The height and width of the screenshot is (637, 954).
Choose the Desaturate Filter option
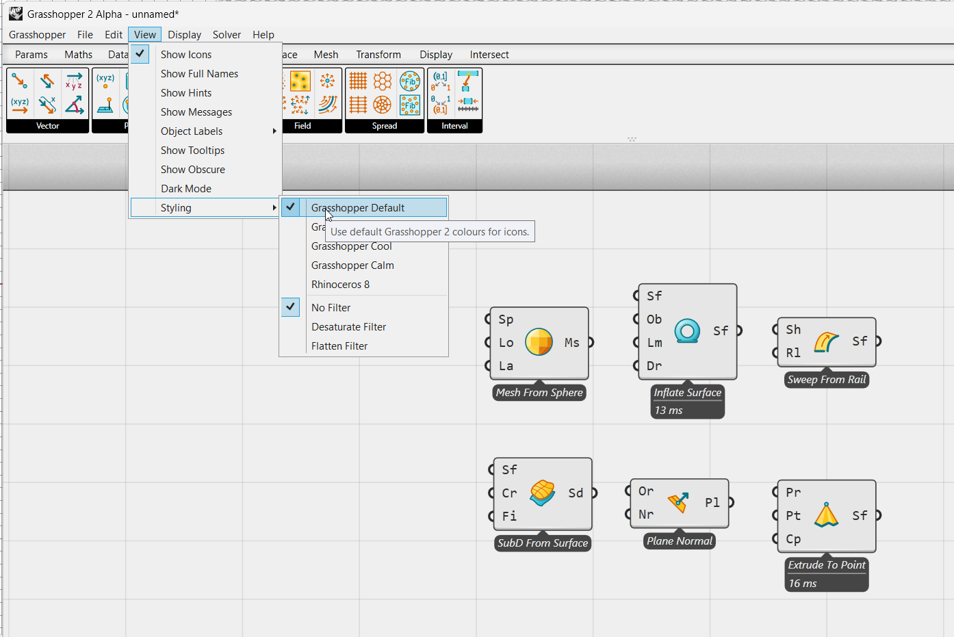(364, 326)
